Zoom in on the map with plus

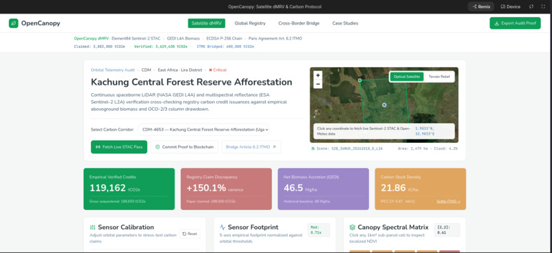tap(318, 75)
